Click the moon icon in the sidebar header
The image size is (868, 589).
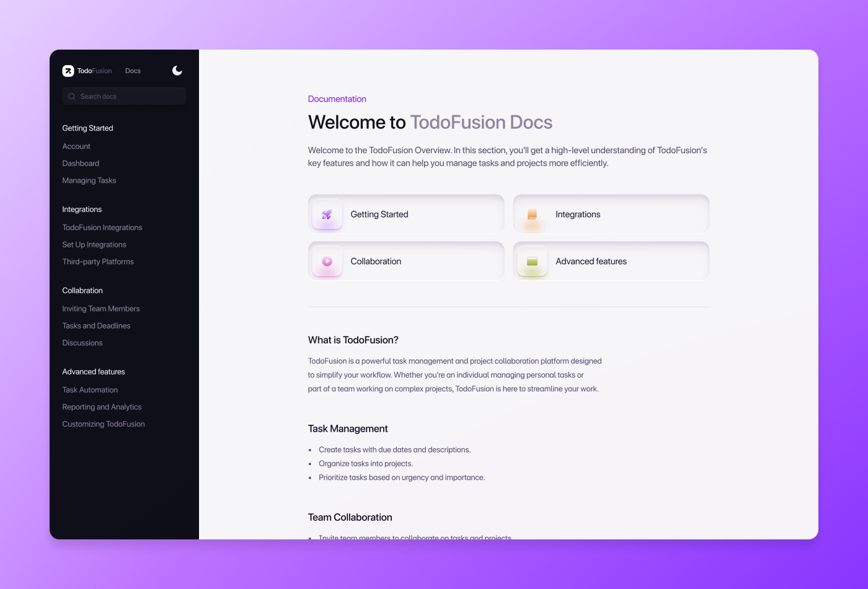(177, 71)
